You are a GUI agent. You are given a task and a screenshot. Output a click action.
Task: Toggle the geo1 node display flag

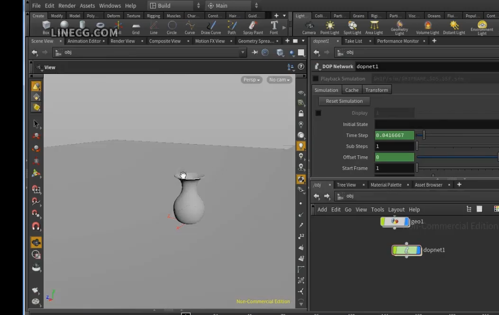406,222
